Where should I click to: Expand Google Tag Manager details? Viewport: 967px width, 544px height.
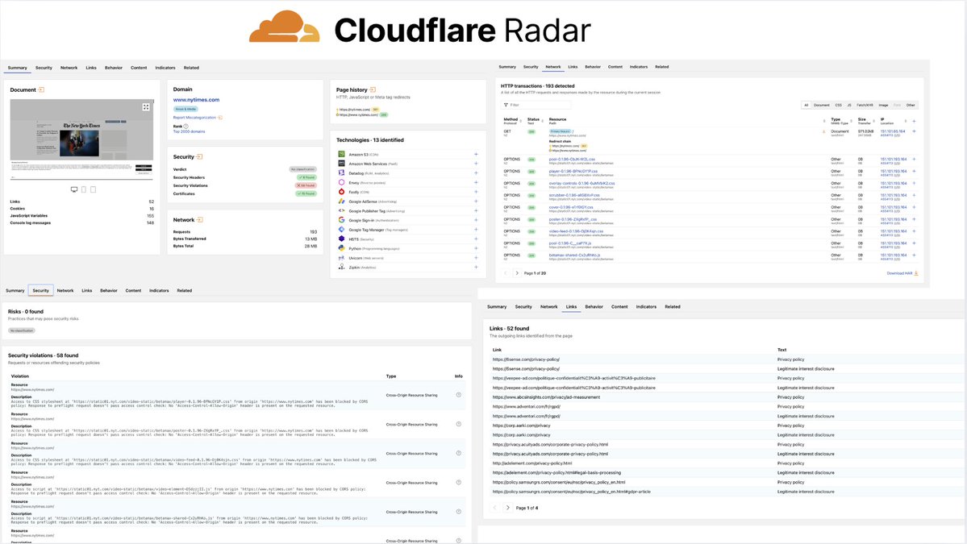tap(476, 229)
